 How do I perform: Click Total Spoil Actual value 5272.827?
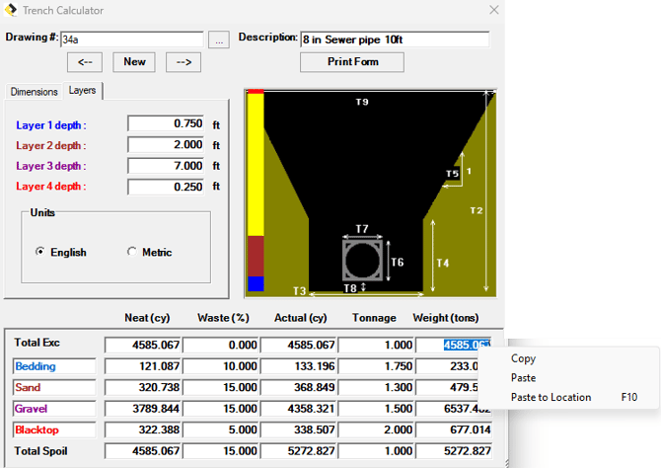tap(299, 451)
